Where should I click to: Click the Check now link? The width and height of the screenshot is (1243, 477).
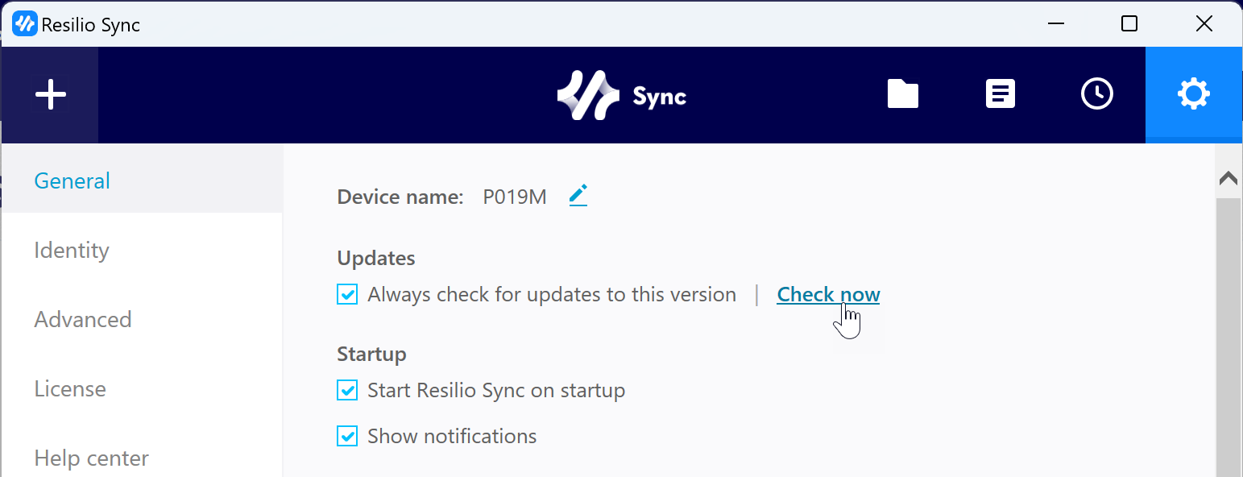(x=828, y=295)
